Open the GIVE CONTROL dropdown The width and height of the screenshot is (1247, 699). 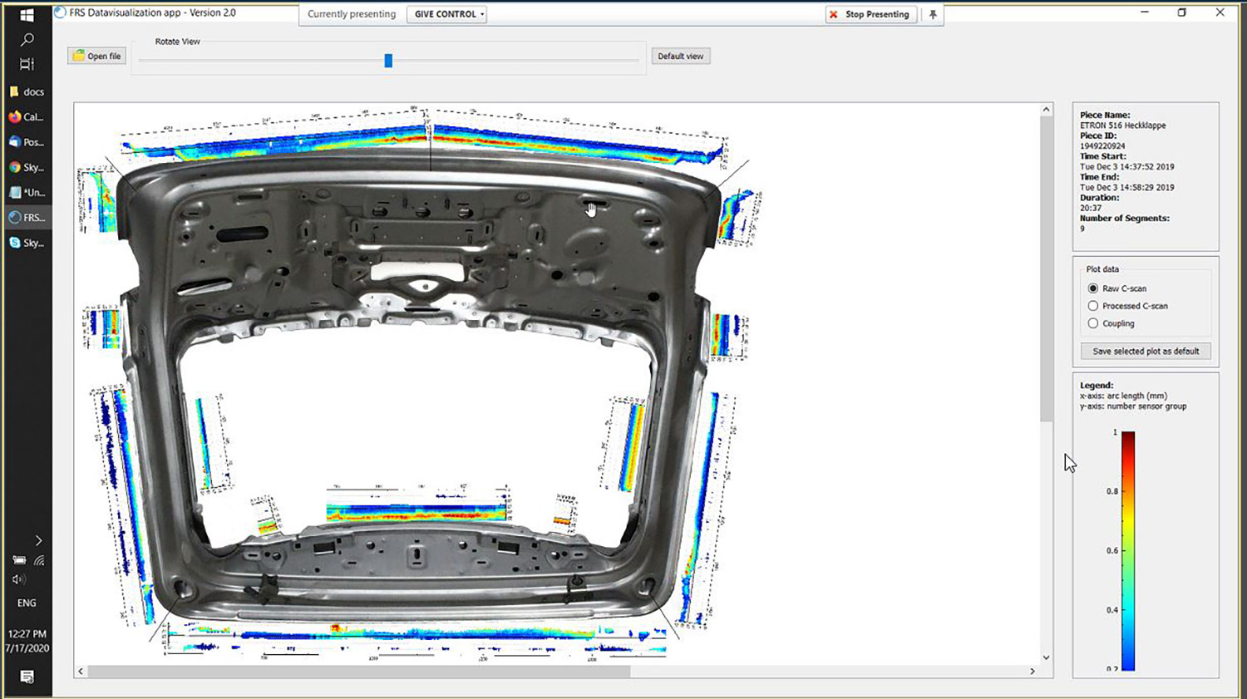[x=446, y=14]
